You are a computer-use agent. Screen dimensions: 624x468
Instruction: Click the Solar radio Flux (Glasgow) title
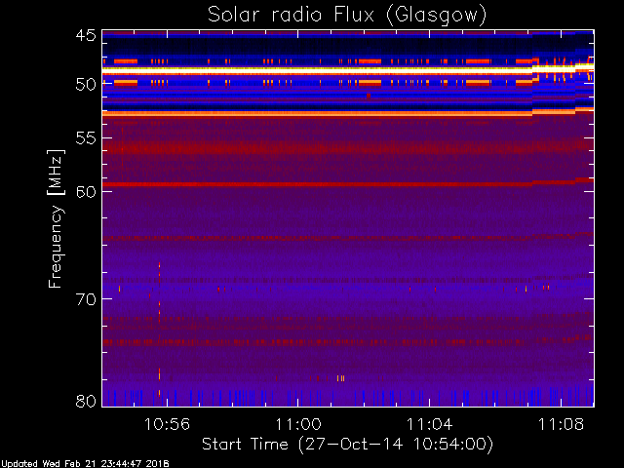coord(347,16)
